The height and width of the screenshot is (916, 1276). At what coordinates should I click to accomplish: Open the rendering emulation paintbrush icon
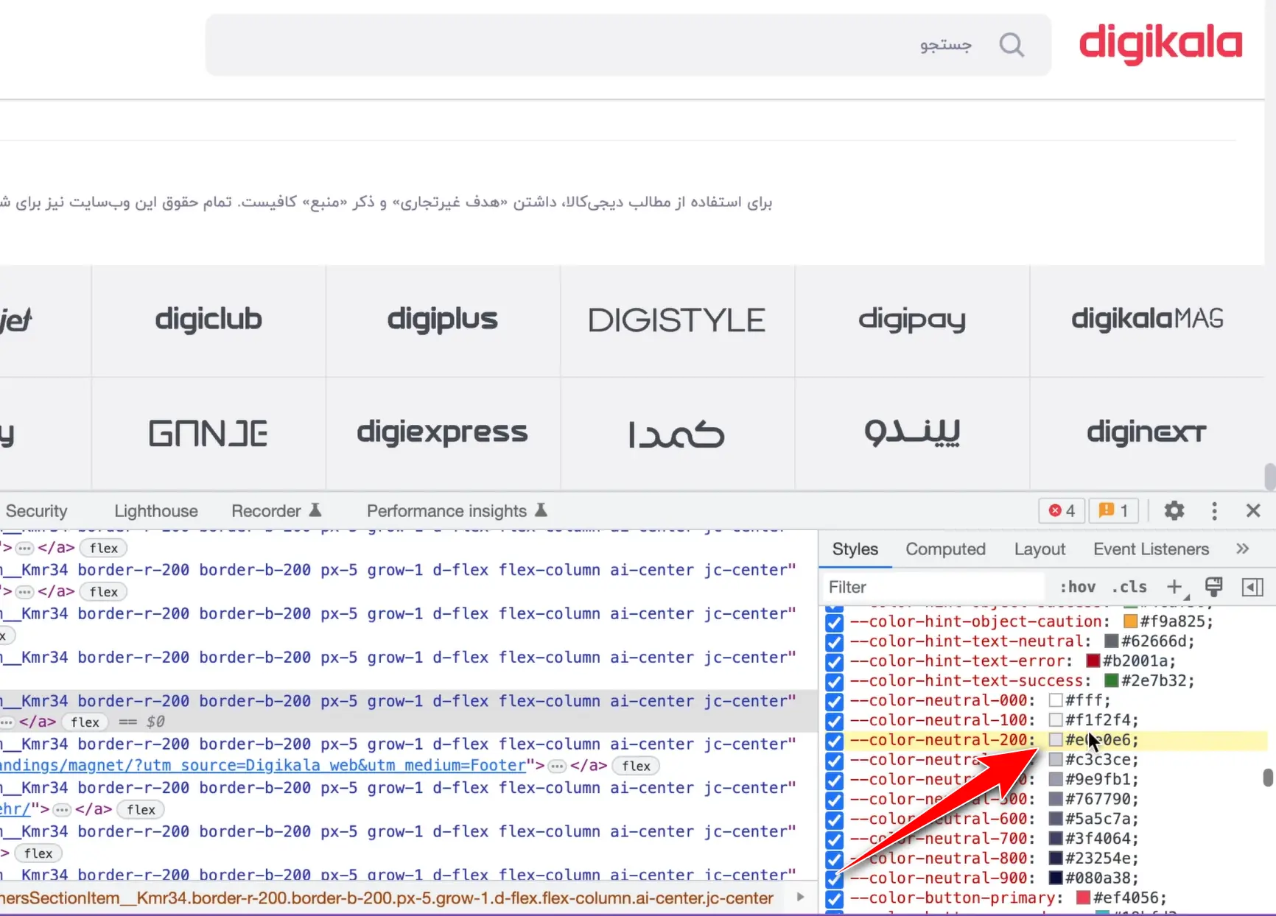pyautogui.click(x=1213, y=587)
